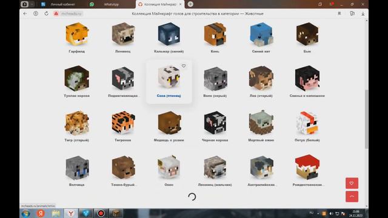Open the Овен sheep head thumbnail
388x218 pixels.
[x=169, y=167]
